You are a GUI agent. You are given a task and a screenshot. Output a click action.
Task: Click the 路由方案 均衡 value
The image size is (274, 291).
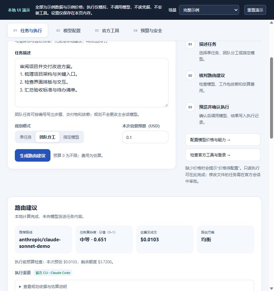click(x=206, y=239)
